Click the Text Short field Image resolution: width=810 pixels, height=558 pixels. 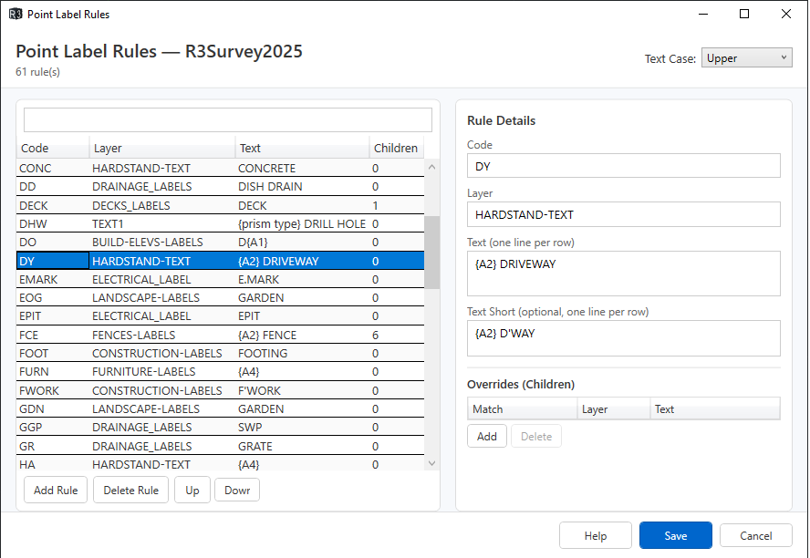tap(624, 338)
